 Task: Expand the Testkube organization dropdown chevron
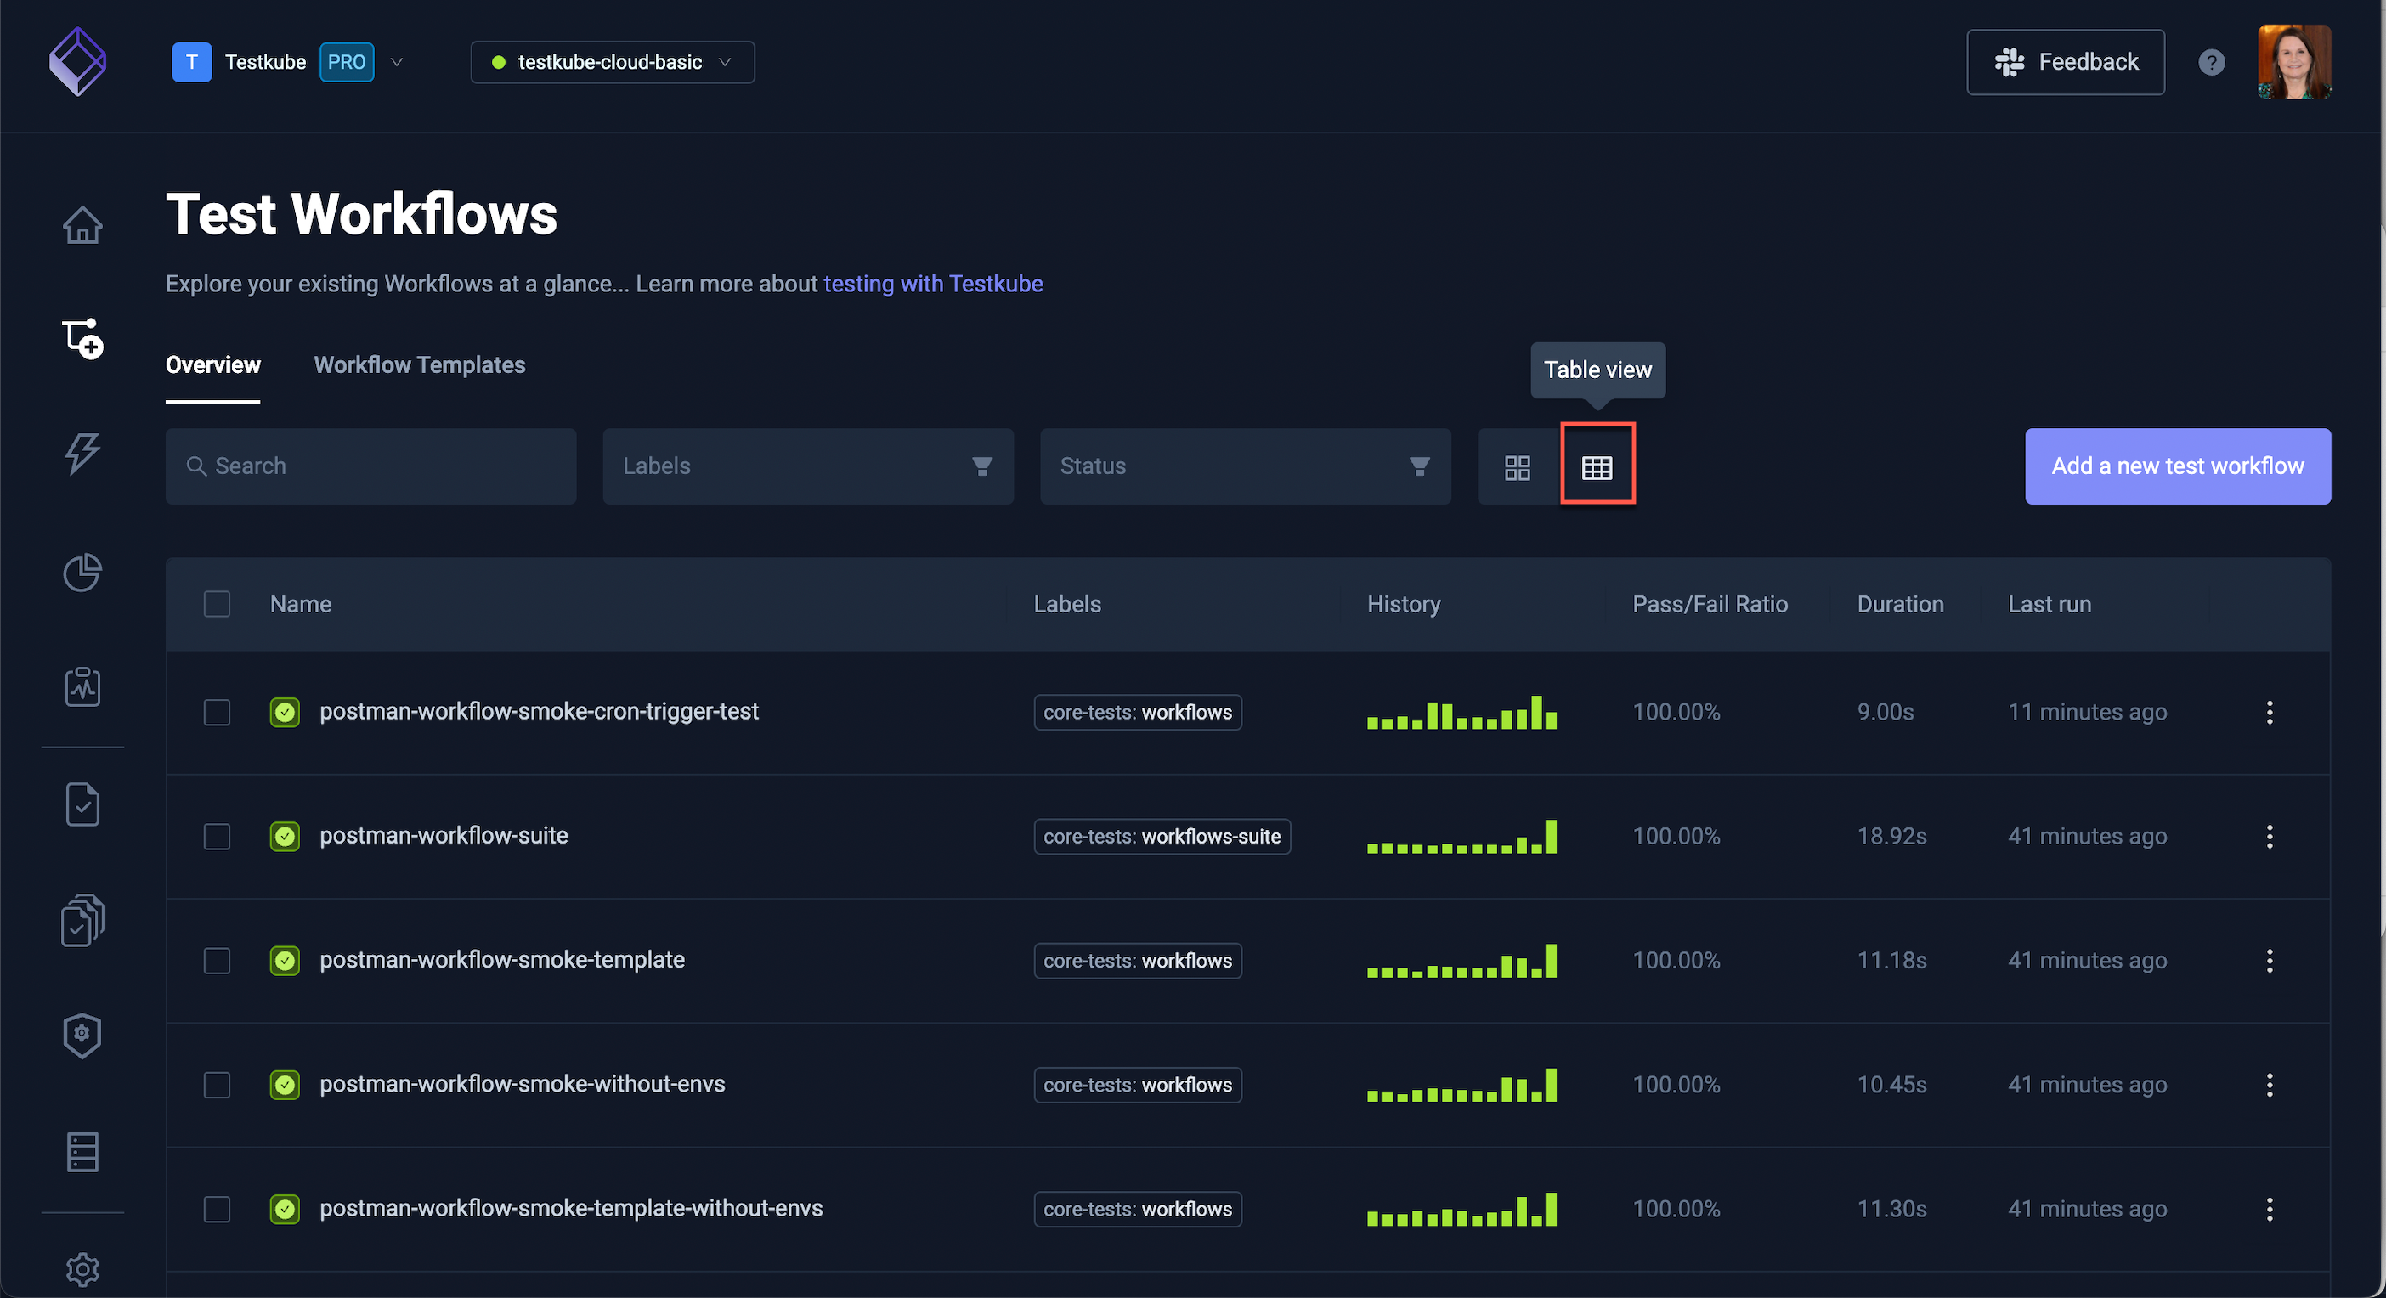[x=397, y=62]
